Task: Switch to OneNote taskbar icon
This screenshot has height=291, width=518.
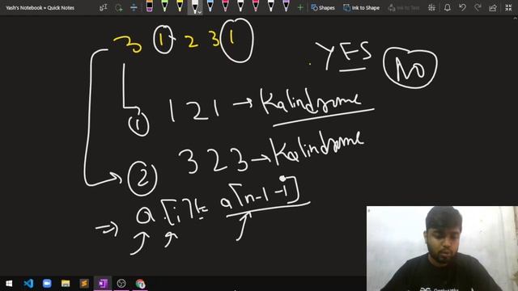Action: (x=103, y=284)
